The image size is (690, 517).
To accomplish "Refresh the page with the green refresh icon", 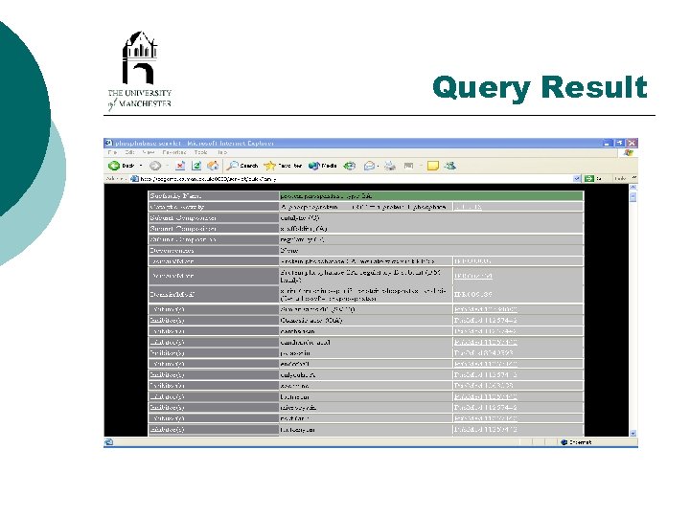I will (196, 166).
